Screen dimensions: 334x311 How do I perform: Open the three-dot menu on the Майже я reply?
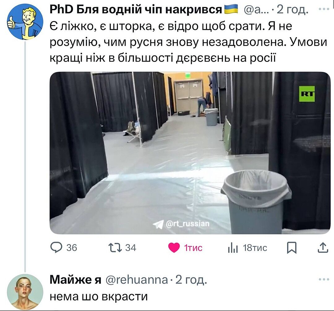(x=324, y=279)
